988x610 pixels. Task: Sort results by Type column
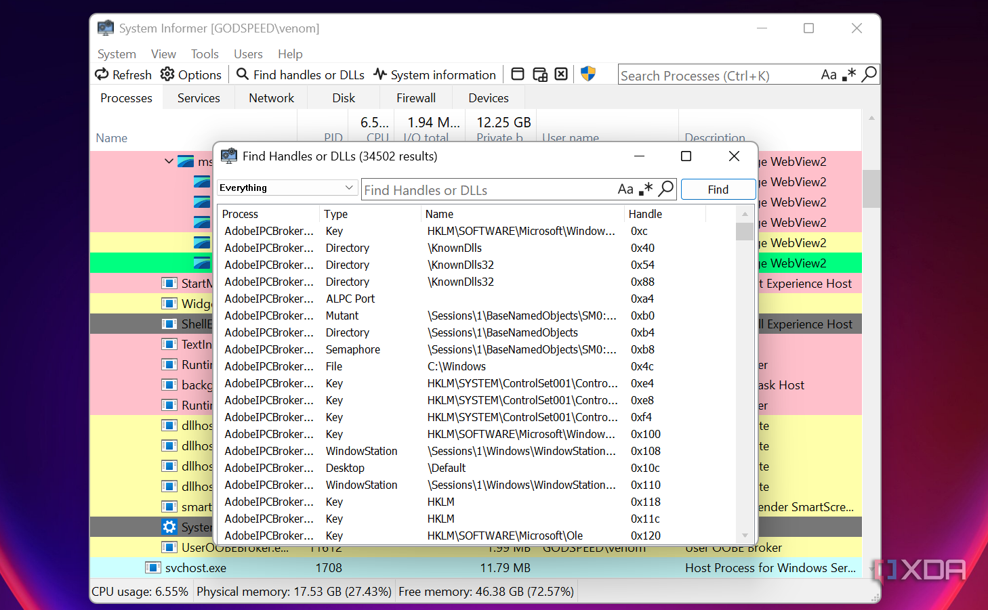(370, 214)
